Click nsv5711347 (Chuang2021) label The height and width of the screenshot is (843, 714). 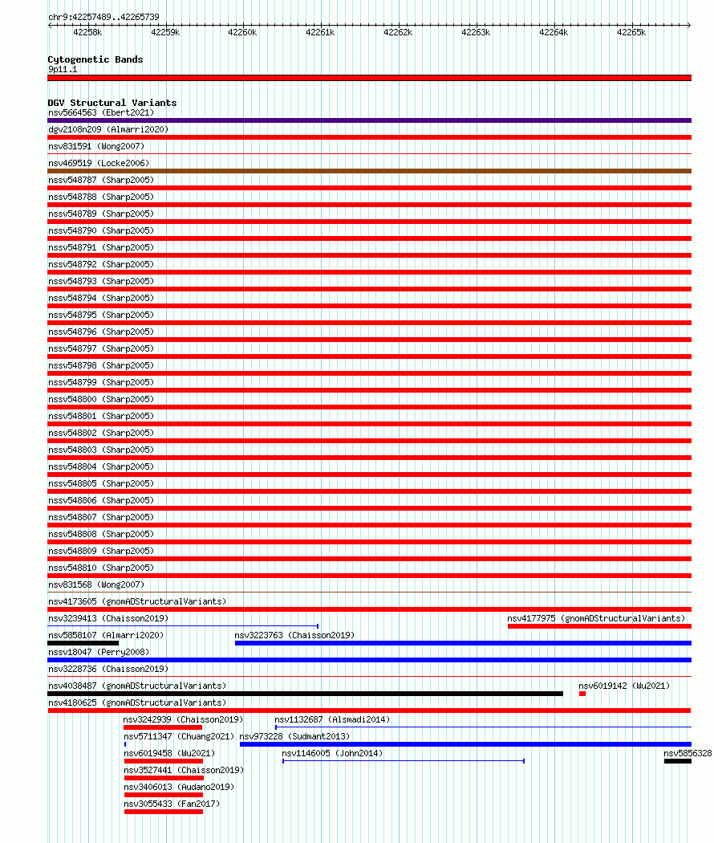(179, 736)
